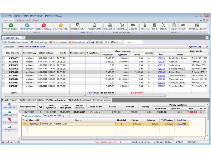Open Výkupní smlouvy from the ribbon

10,27
